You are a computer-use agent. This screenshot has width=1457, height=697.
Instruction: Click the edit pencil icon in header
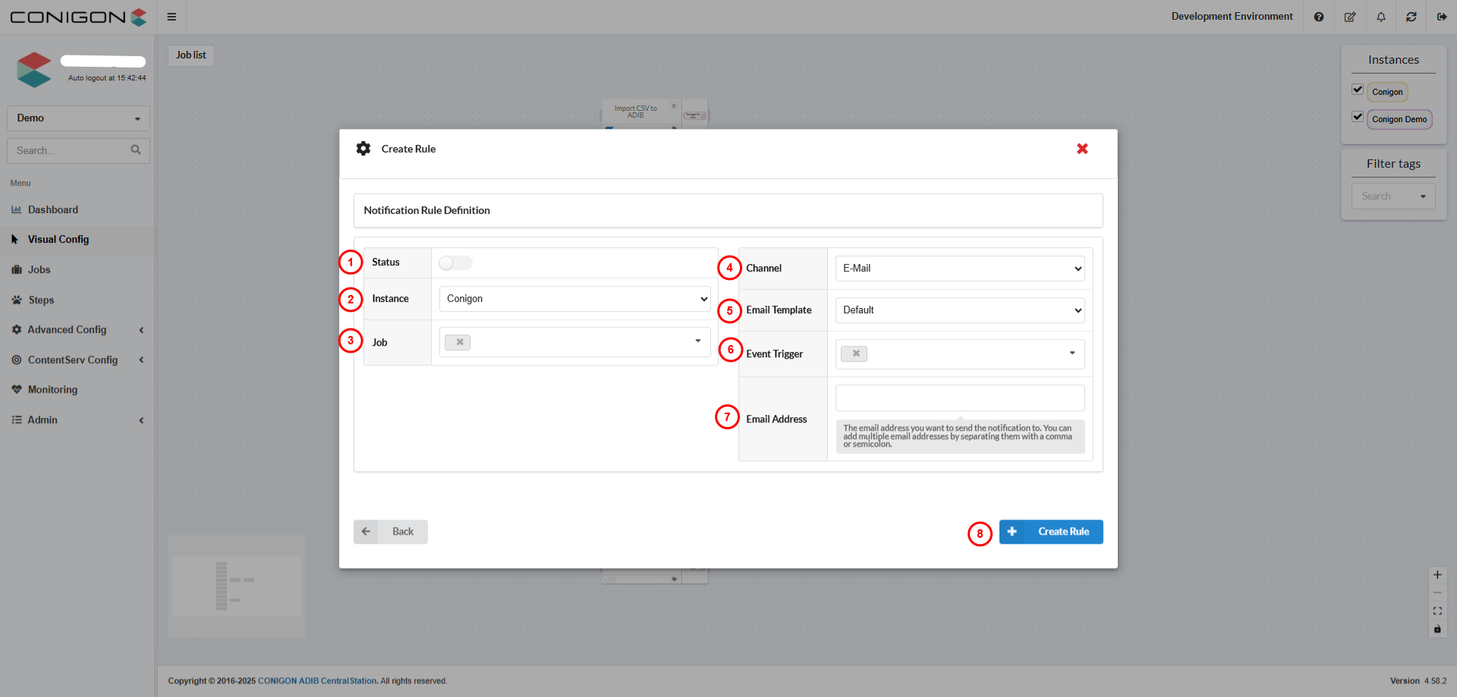pyautogui.click(x=1350, y=17)
